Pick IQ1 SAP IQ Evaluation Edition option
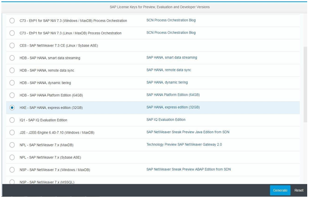This screenshot has height=198, width=309. point(12,120)
